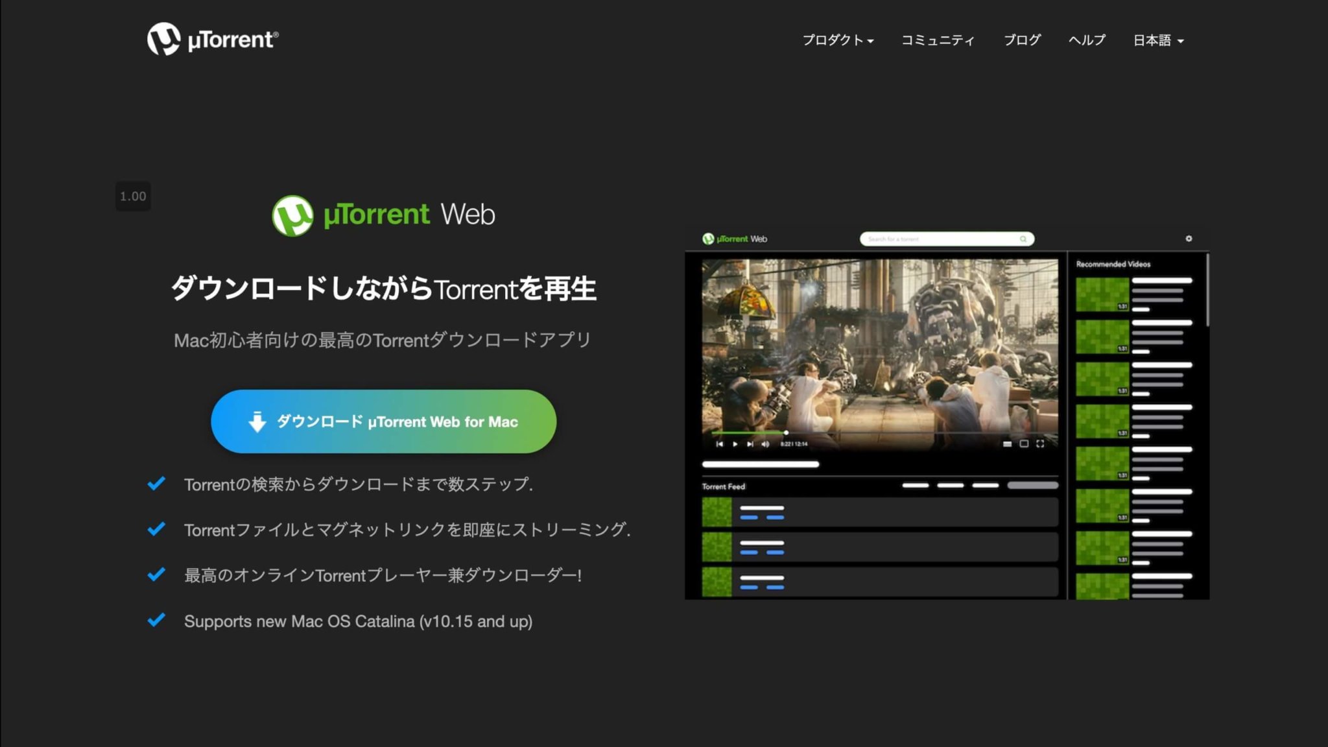
Task: Click the play button in the preview player
Action: (735, 444)
